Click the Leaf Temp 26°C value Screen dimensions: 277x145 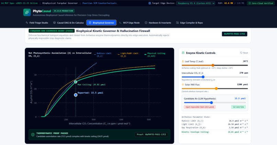(x=245, y=61)
